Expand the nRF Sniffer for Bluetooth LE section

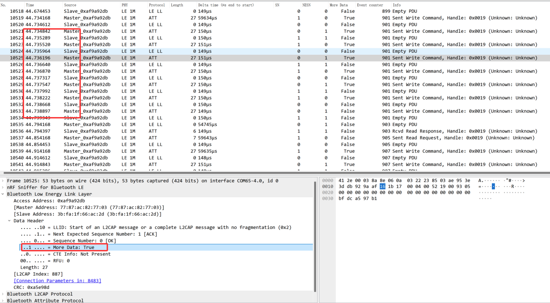3,187
